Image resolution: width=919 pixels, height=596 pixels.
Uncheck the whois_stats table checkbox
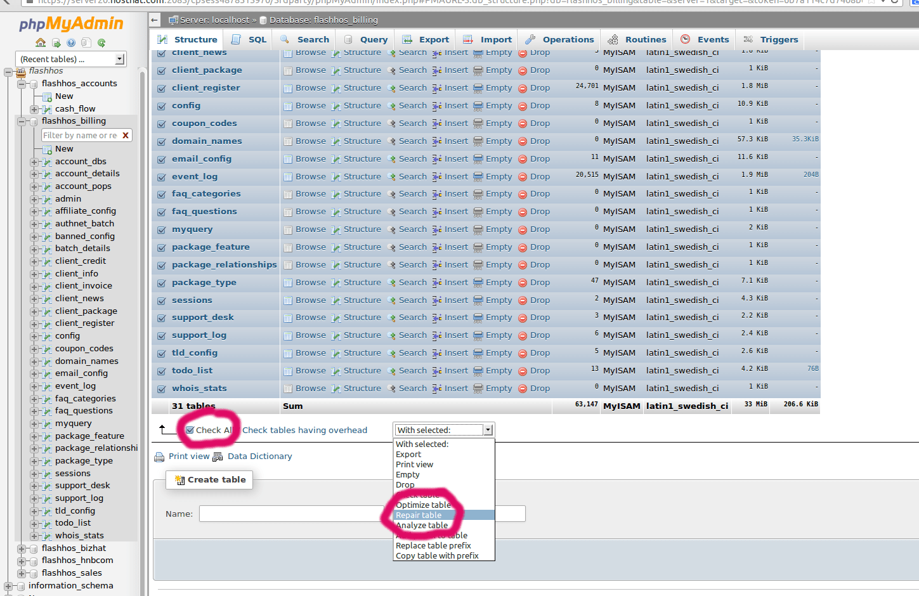(x=160, y=388)
